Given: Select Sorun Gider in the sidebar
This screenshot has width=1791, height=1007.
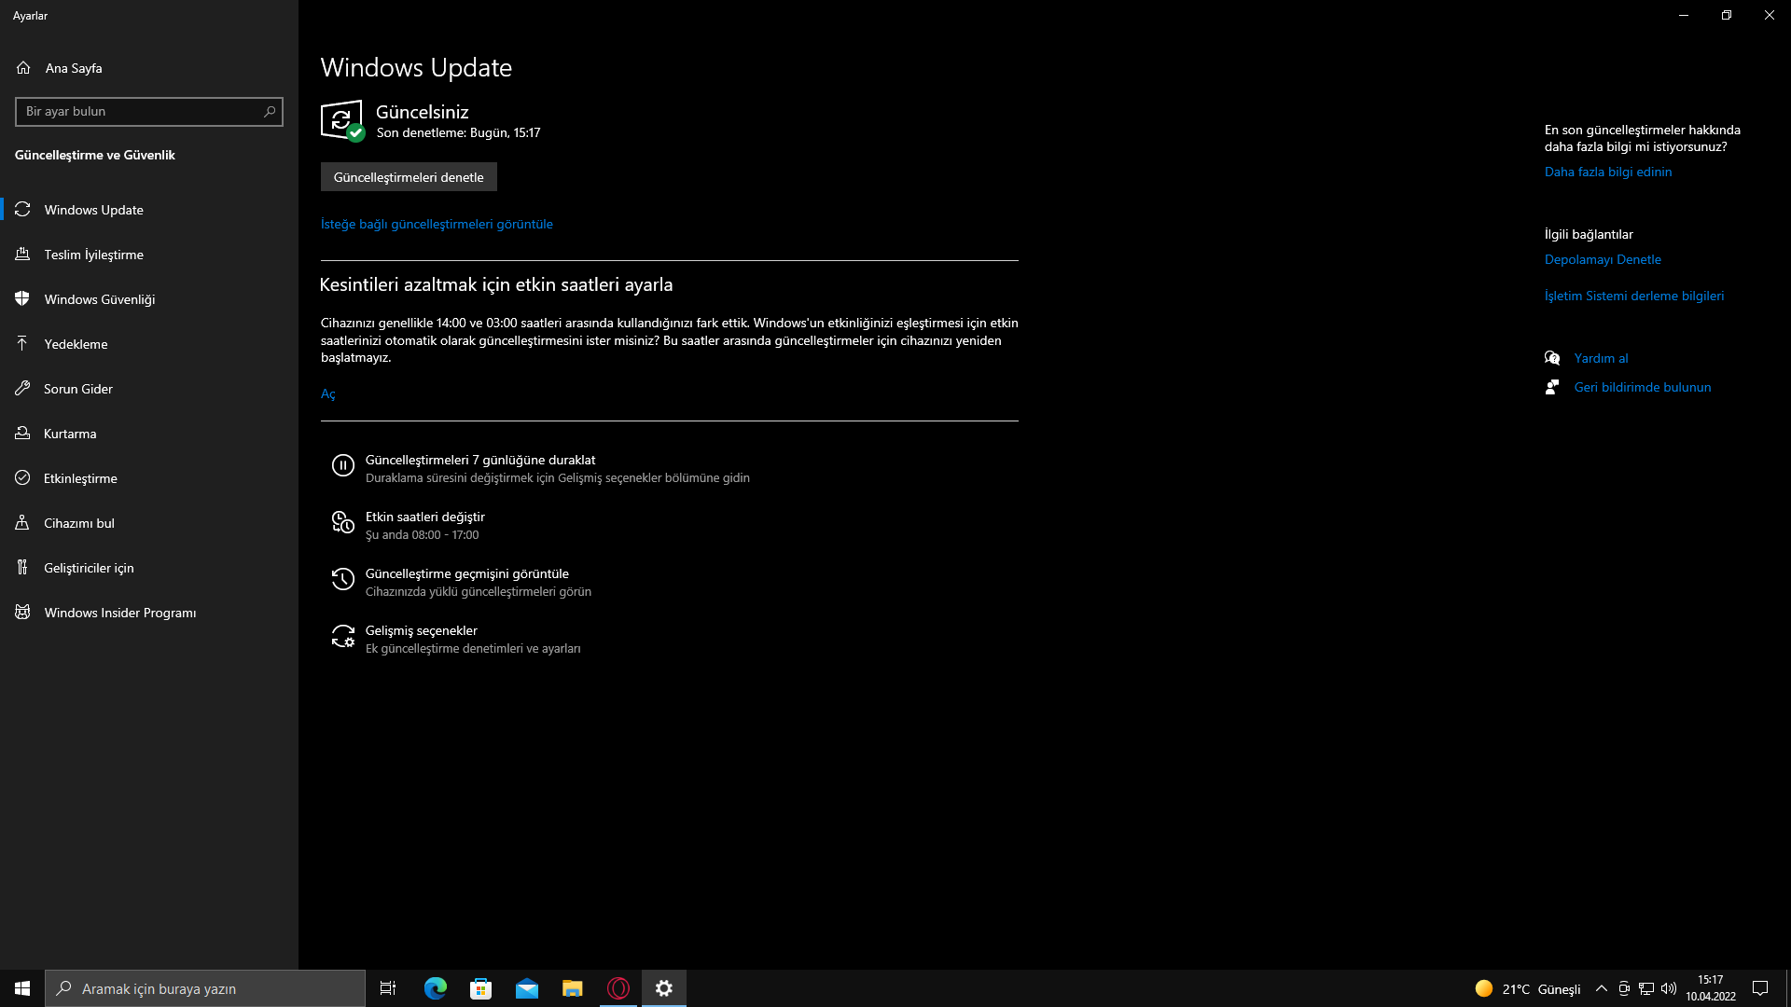Looking at the screenshot, I should pos(77,389).
